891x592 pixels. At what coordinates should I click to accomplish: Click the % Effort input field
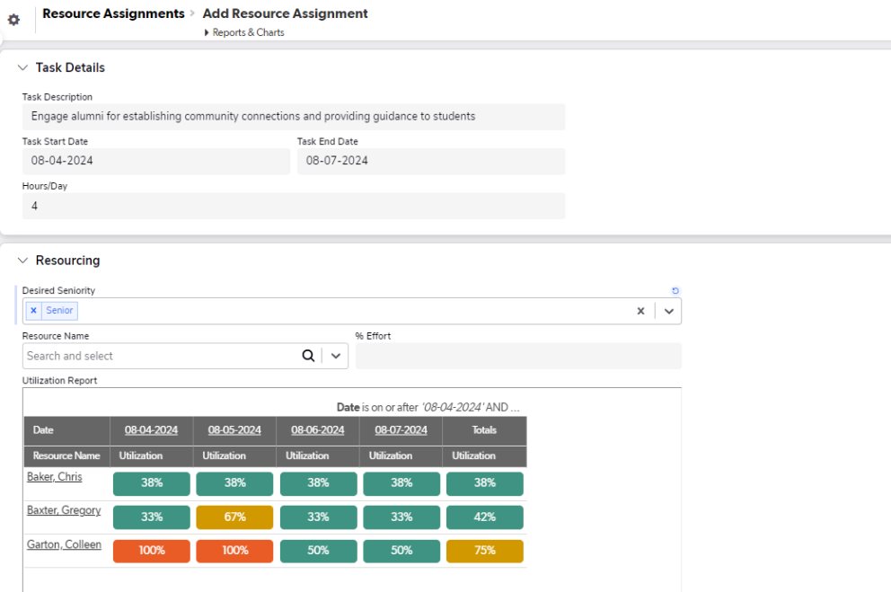[518, 356]
